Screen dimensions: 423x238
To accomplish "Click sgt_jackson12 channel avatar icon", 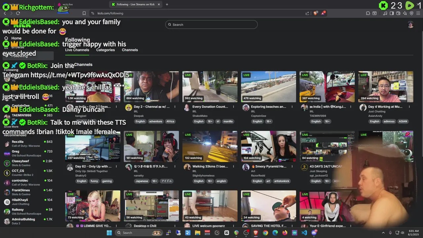I will pos(304,167).
